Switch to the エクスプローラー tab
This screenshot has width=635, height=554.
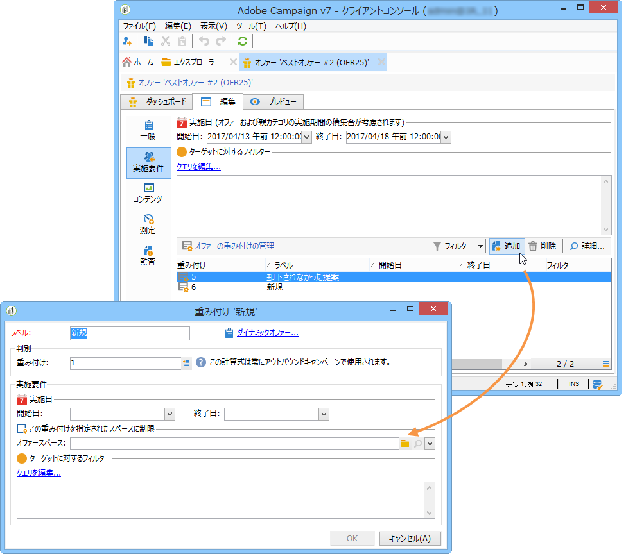pos(191,62)
